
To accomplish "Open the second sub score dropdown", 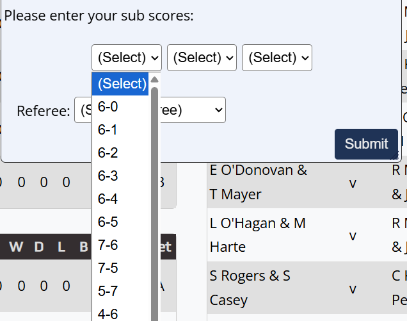I will click(x=202, y=58).
